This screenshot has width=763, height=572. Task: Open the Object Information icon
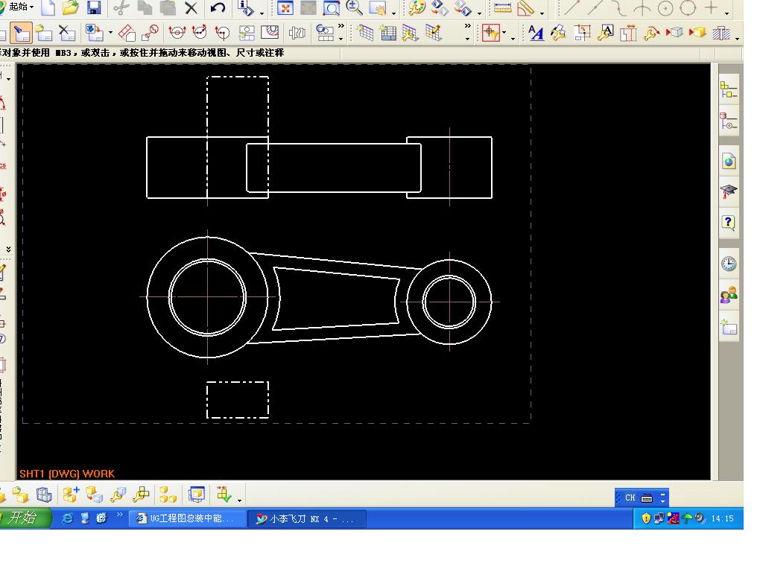[x=246, y=7]
